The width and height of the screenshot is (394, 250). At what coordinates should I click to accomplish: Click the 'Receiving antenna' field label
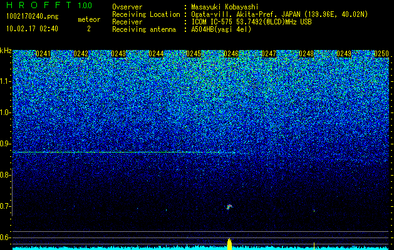click(144, 29)
